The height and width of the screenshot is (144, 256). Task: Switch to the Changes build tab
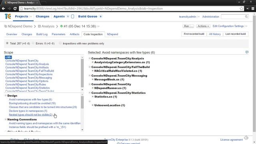(27, 34)
